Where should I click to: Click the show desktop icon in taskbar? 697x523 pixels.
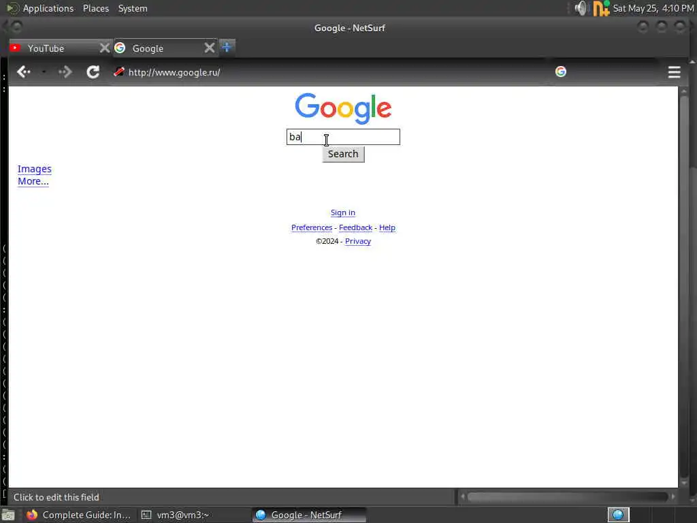(x=8, y=516)
